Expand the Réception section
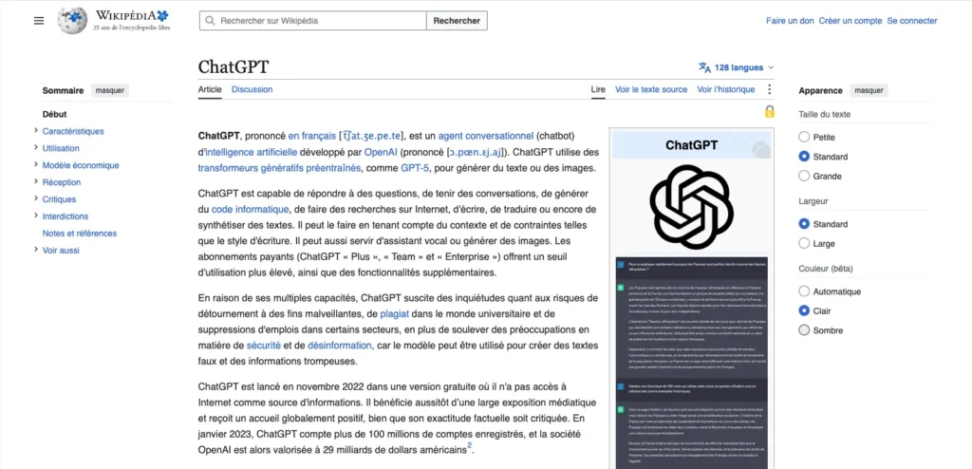This screenshot has width=972, height=469. tap(36, 182)
